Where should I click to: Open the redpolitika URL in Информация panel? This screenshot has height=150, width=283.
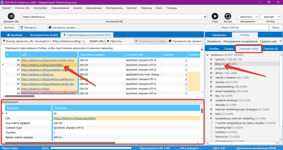tap(75, 118)
